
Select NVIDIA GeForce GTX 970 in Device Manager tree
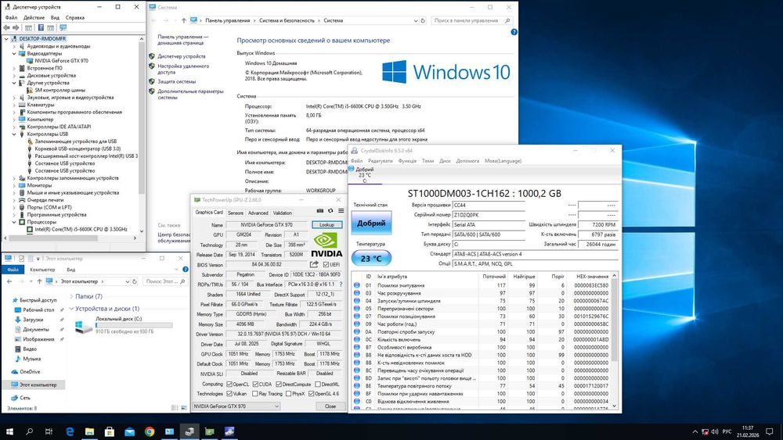[x=61, y=61]
